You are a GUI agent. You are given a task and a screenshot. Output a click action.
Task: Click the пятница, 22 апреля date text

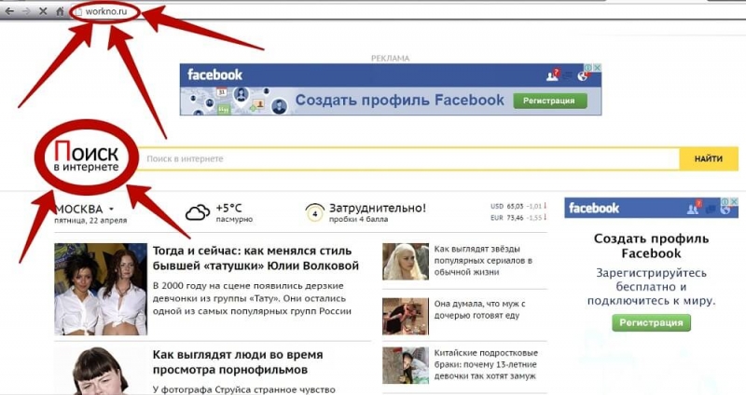90,220
